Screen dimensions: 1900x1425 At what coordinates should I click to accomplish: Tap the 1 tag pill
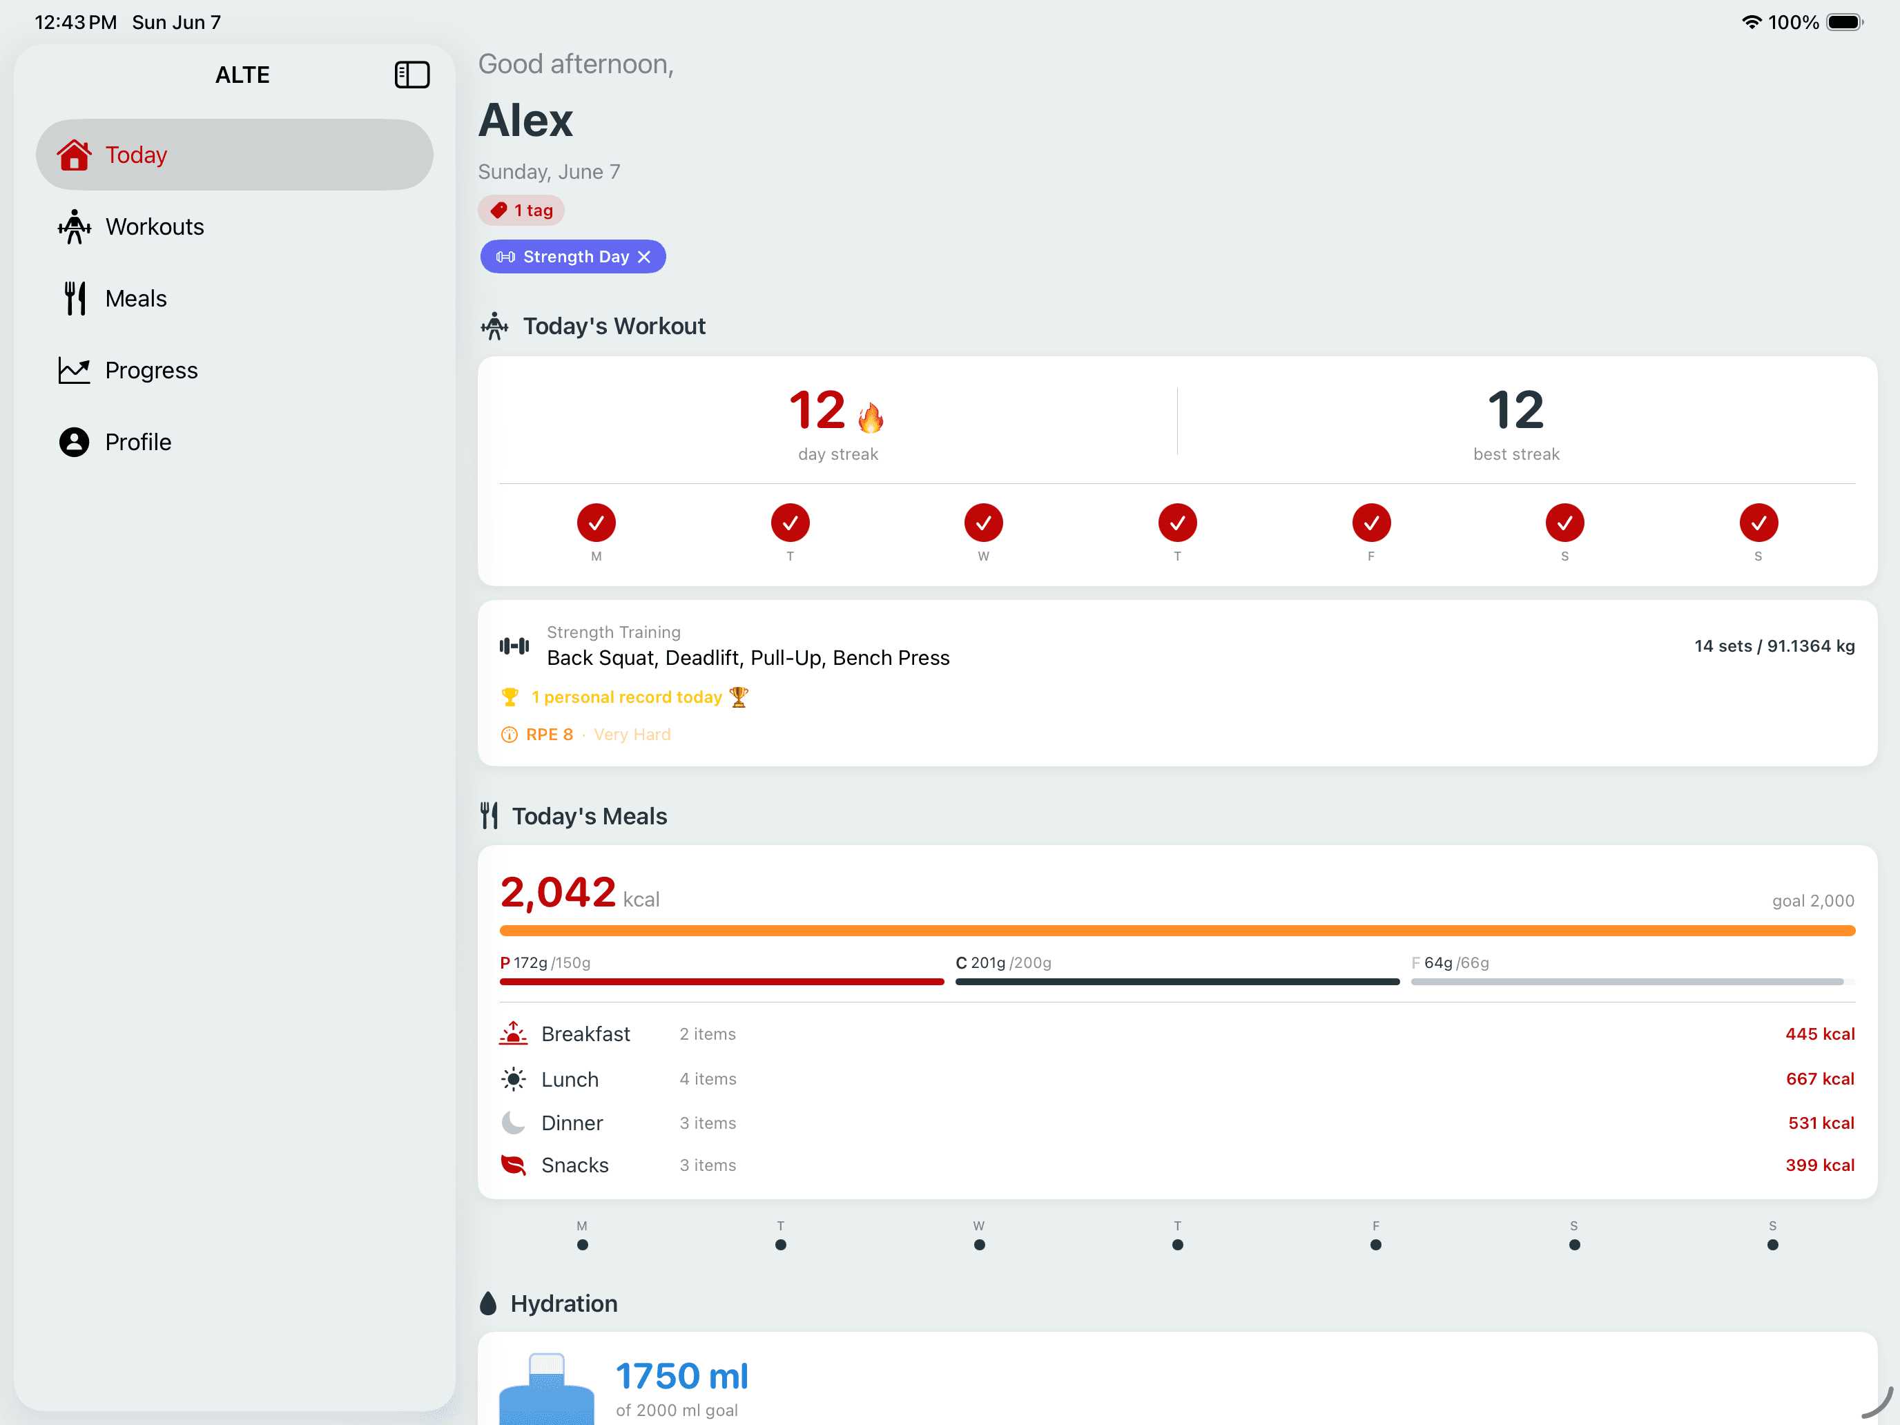coord(521,211)
